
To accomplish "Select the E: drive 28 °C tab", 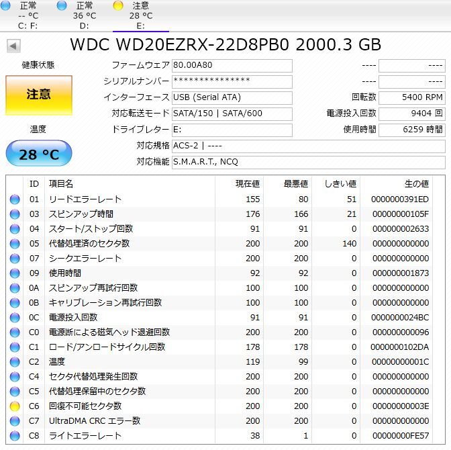I will [x=141, y=15].
